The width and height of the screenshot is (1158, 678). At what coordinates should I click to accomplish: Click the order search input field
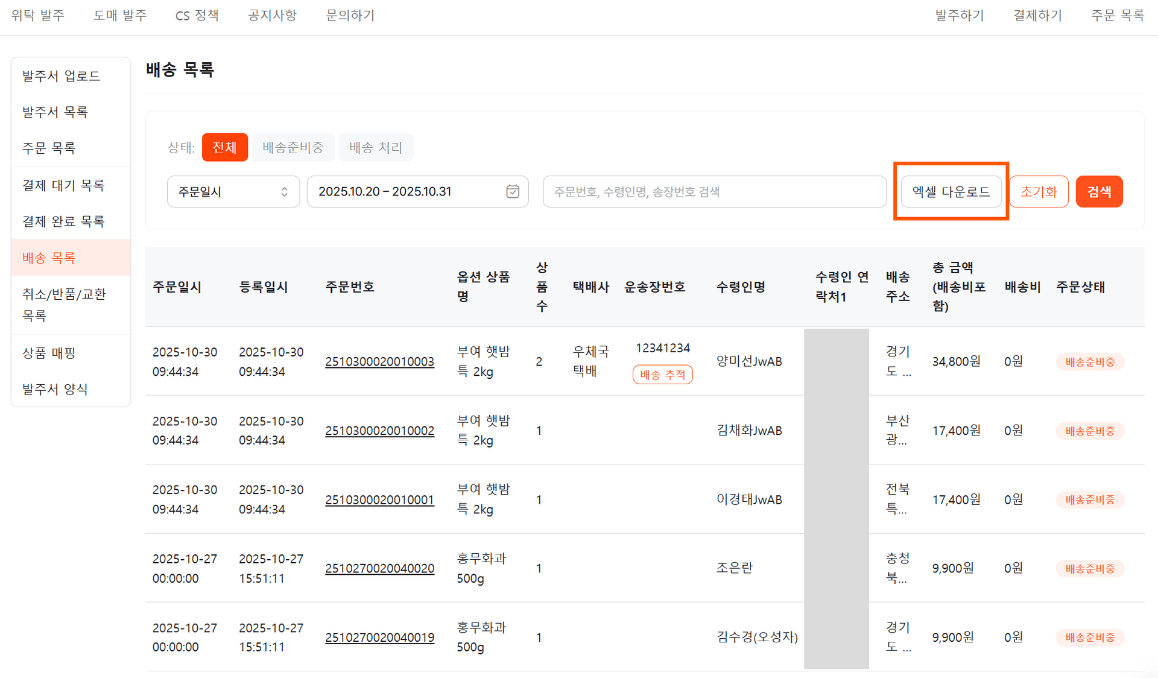point(714,192)
